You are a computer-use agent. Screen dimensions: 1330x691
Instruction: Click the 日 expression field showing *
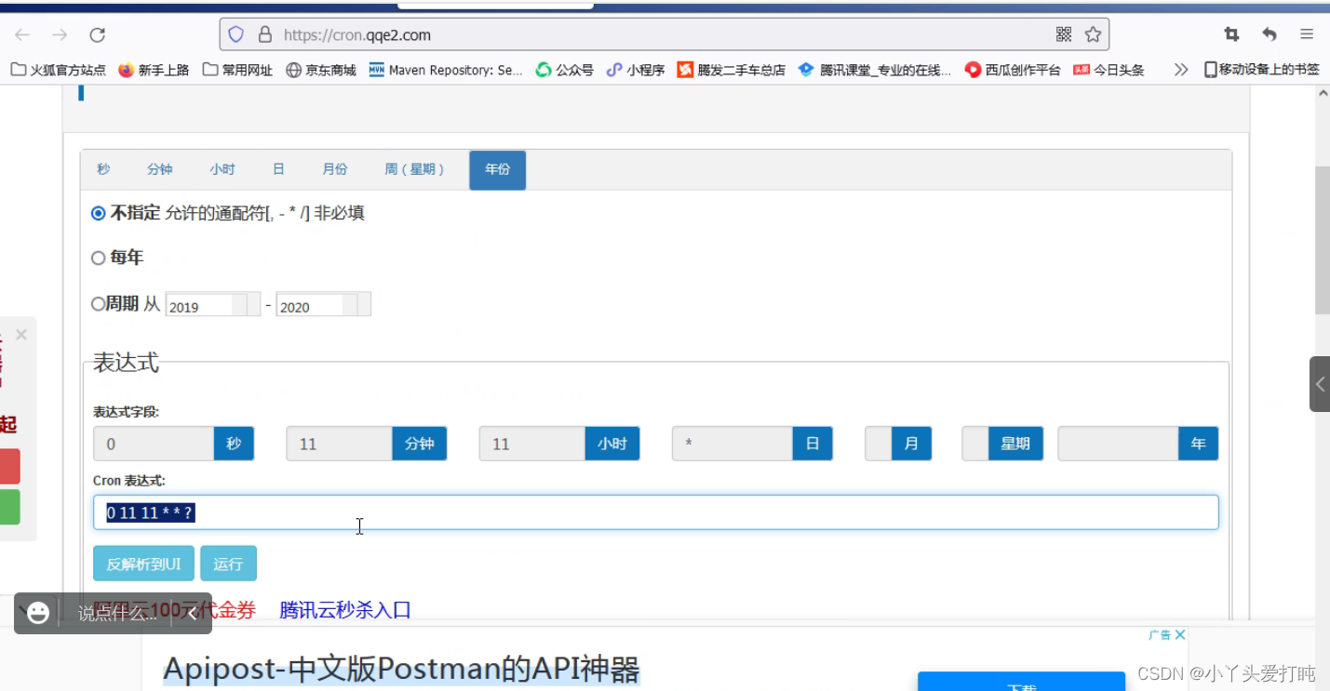point(732,444)
